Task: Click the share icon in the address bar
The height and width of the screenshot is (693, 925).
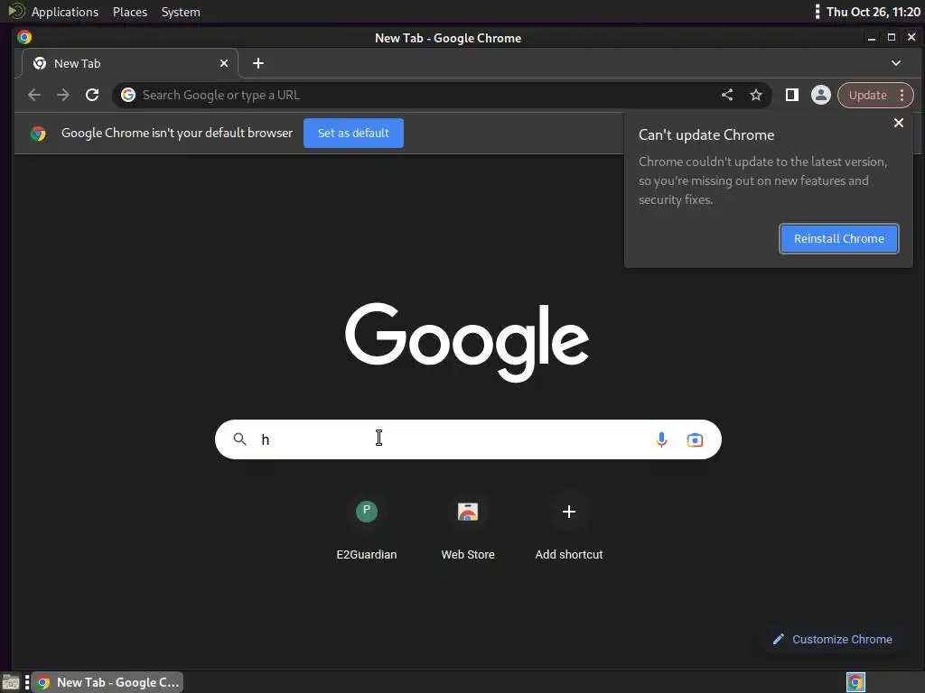Action: pos(727,95)
